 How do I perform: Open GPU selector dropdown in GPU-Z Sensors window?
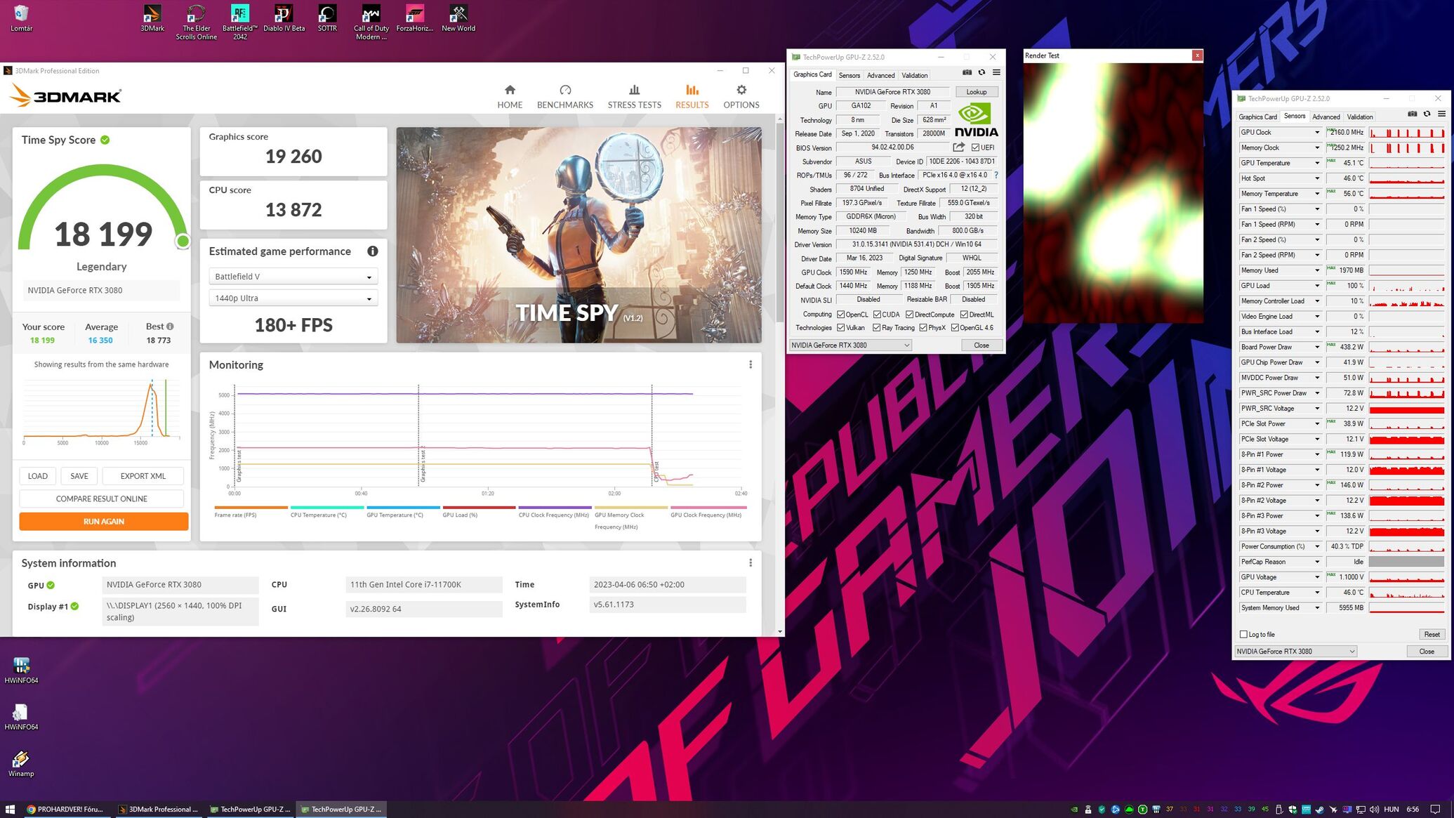[x=1295, y=651]
